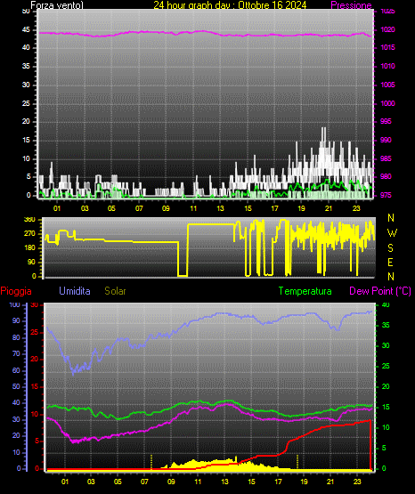
Task: Click the 35 temperature scale value
Action: click(x=386, y=325)
